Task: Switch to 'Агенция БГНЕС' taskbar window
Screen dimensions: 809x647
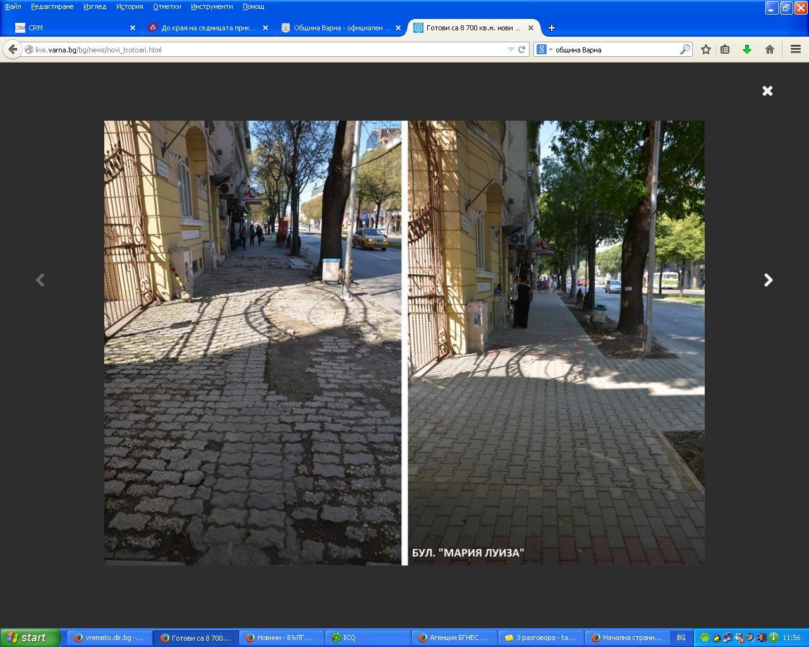Action: (x=454, y=638)
